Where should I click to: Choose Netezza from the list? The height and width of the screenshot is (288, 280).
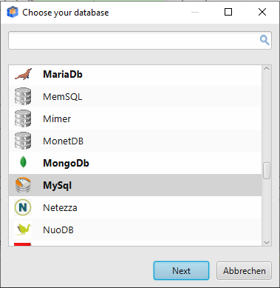(x=135, y=207)
